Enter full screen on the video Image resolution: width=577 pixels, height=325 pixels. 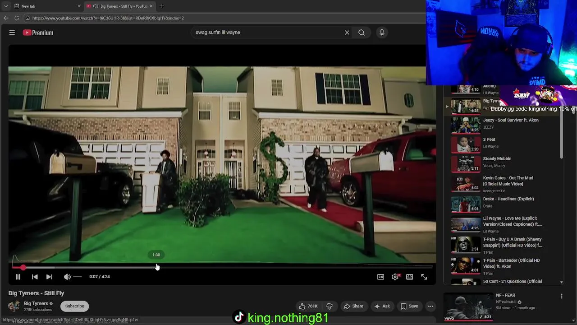coord(424,277)
